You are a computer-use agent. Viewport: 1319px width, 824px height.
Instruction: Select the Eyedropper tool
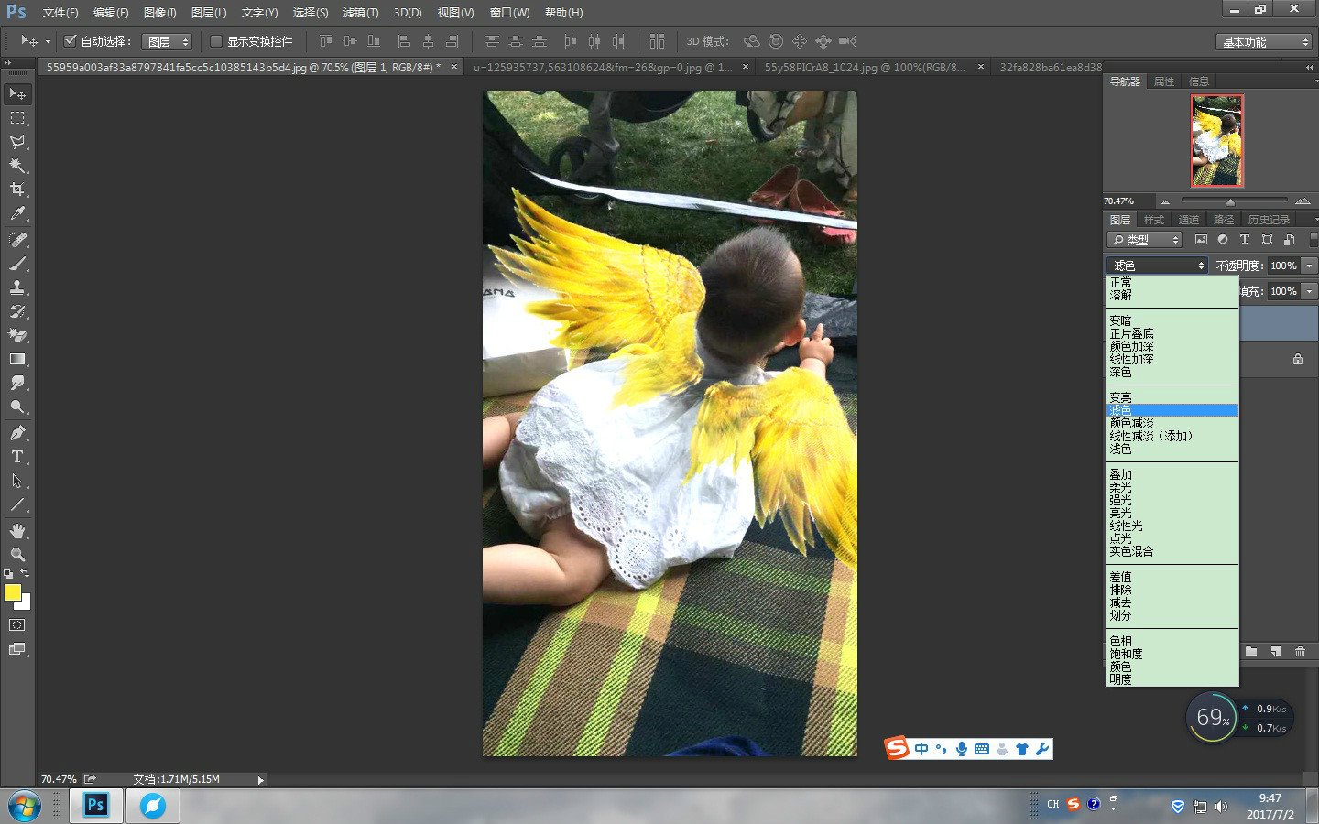point(16,213)
